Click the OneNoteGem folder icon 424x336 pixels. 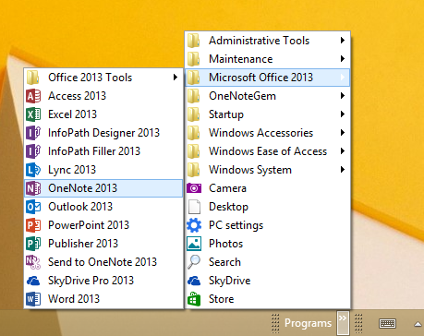pos(194,96)
